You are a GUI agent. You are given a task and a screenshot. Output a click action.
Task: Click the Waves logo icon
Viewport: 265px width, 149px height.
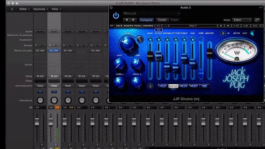pyautogui.click(x=111, y=26)
